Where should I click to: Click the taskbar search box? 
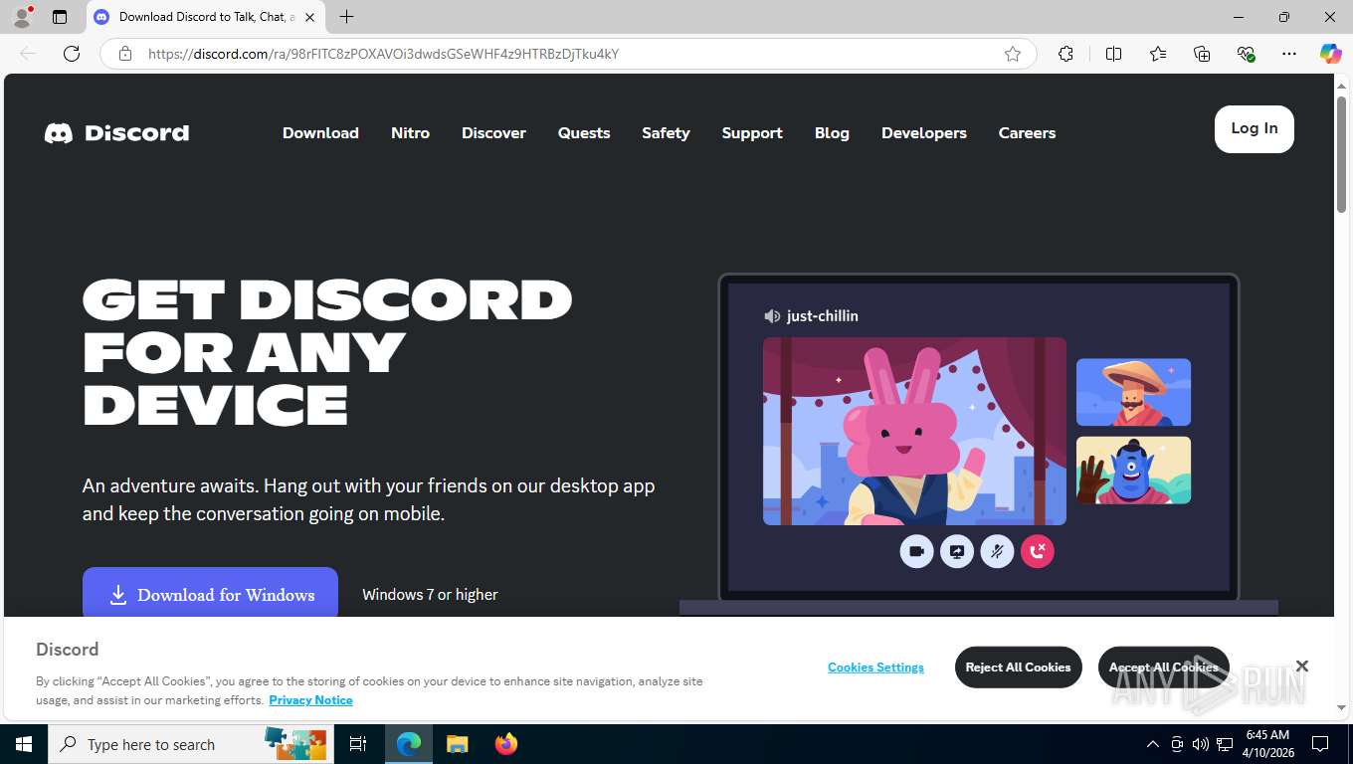189,744
